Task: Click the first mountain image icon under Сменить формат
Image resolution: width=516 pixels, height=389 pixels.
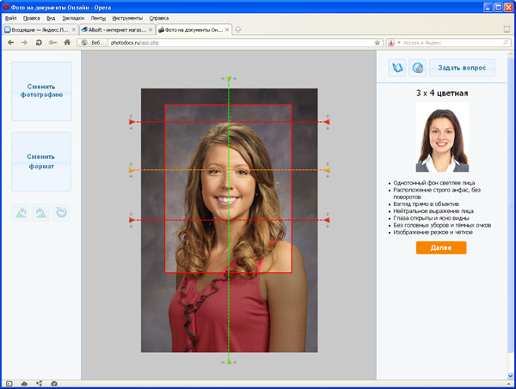Action: [21, 212]
